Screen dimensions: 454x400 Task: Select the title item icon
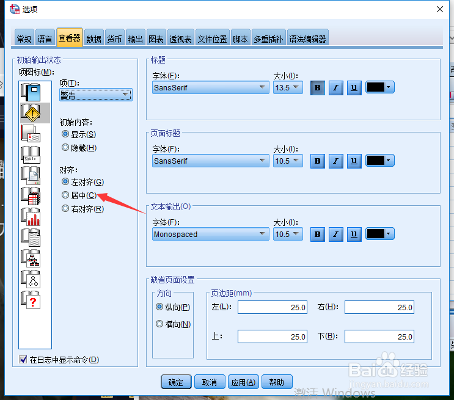[31, 155]
